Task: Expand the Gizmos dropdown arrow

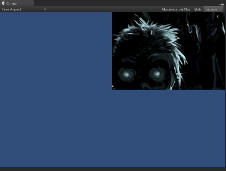Action: click(x=221, y=9)
